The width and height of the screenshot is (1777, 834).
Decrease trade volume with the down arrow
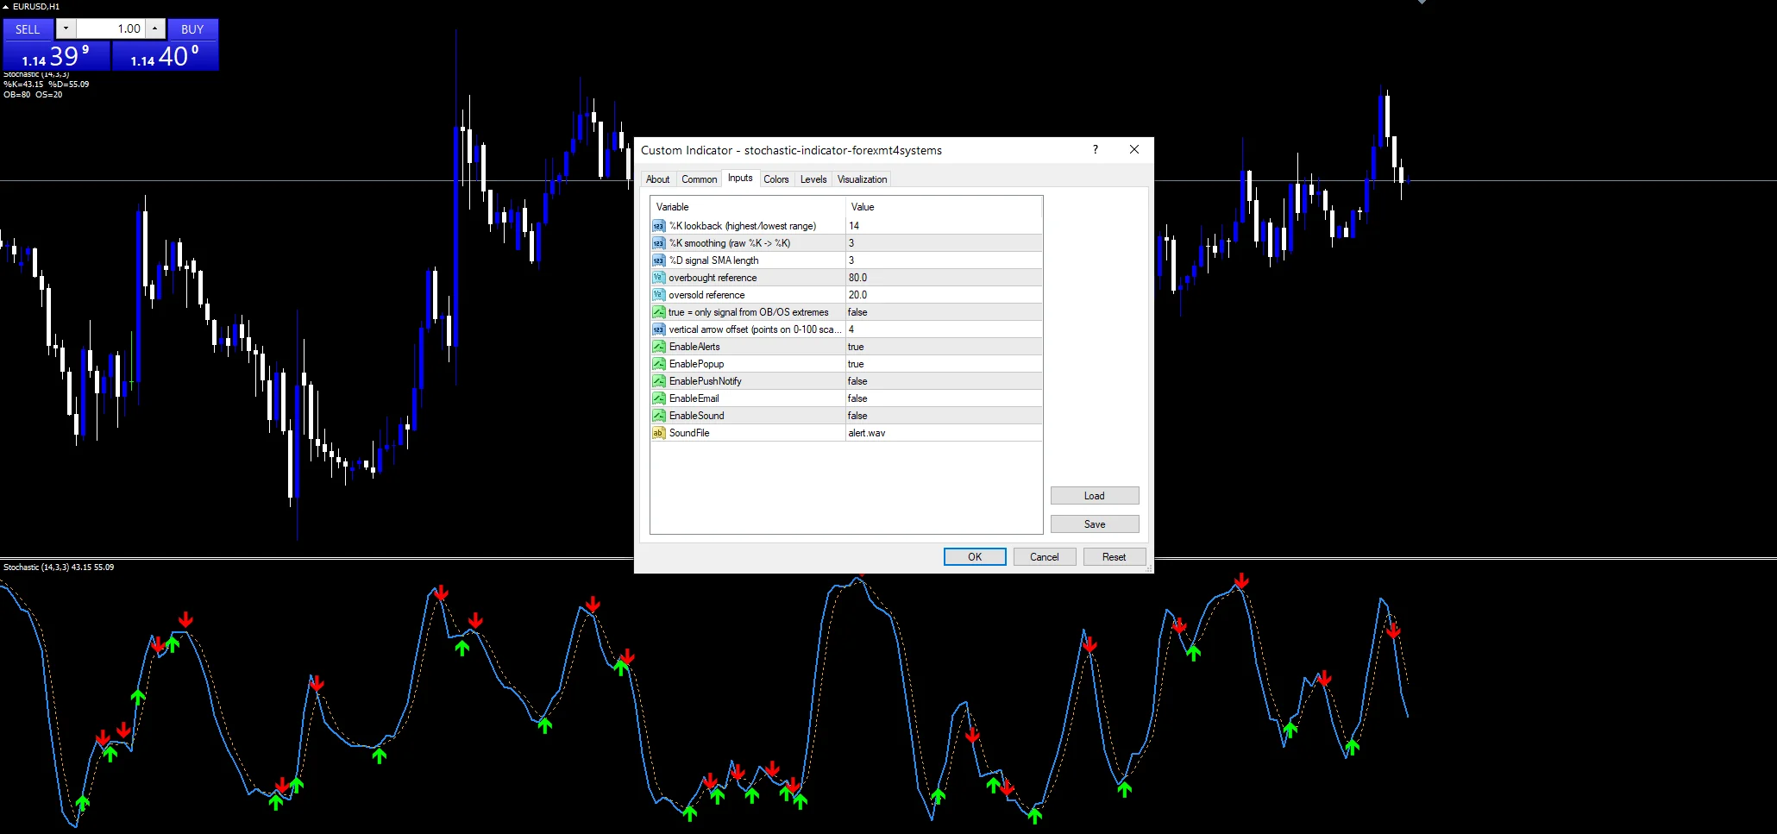66,28
